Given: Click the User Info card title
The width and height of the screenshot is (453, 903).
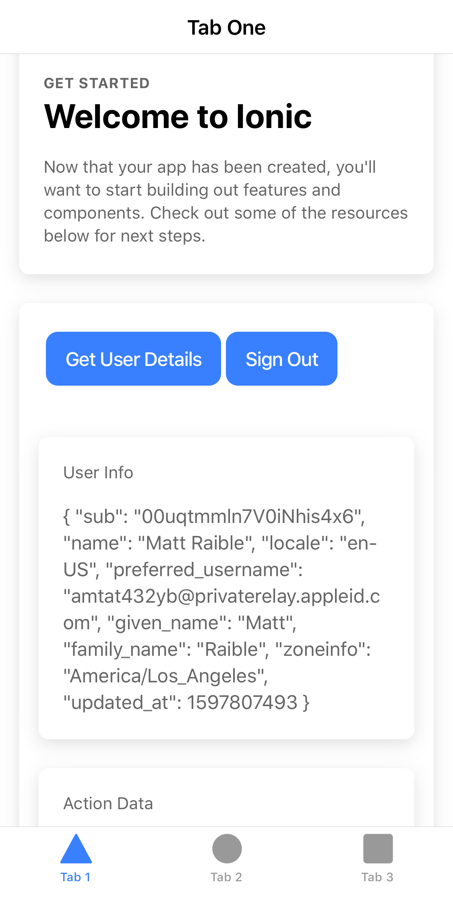Looking at the screenshot, I should 98,473.
